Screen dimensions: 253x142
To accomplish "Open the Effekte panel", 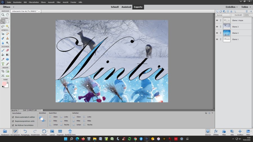I will 216,132.
